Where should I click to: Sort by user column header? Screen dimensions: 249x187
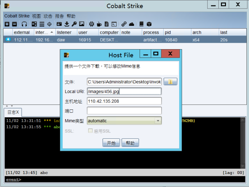tap(88, 32)
